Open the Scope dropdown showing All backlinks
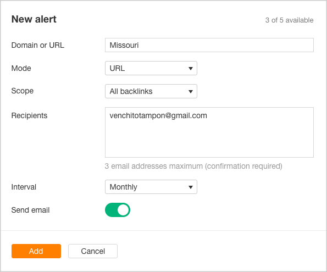The width and height of the screenshot is (327, 272). tap(151, 91)
